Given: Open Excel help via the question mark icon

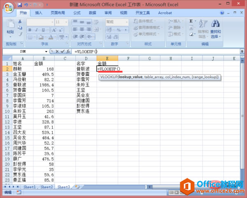Looking at the screenshot, I should (x=222, y=13).
